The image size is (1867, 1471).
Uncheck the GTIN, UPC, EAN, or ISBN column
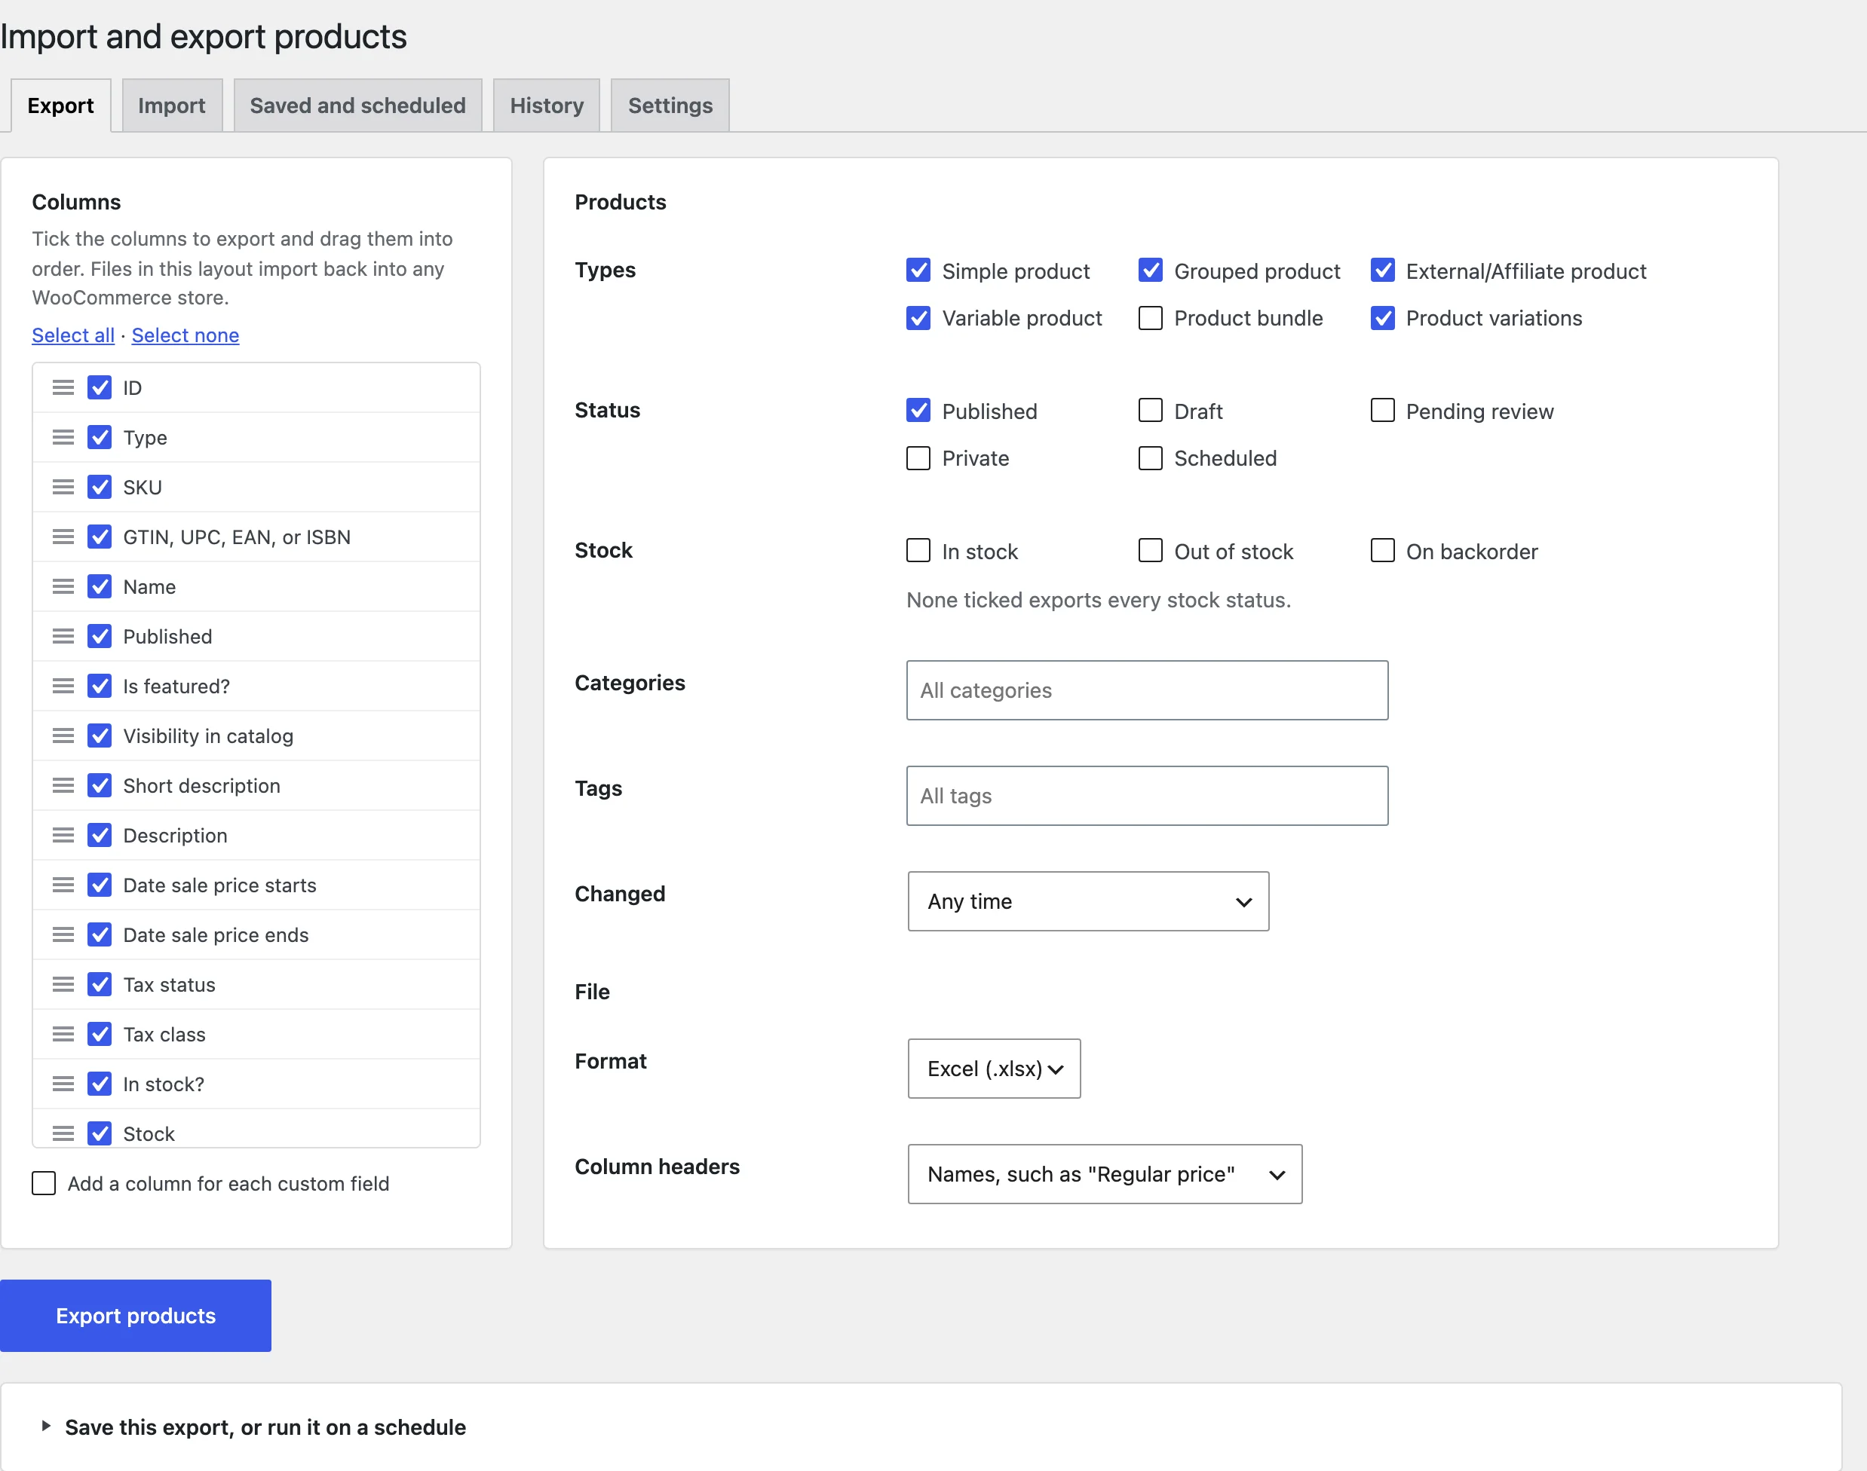pos(100,537)
